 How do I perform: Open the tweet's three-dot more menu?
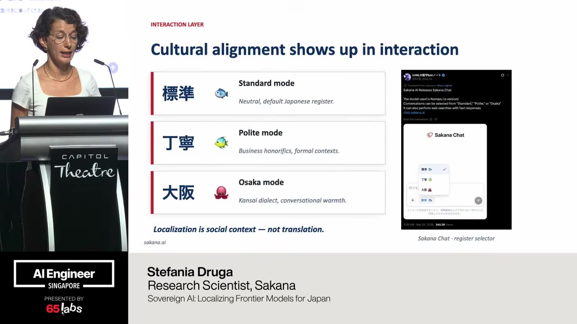508,75
